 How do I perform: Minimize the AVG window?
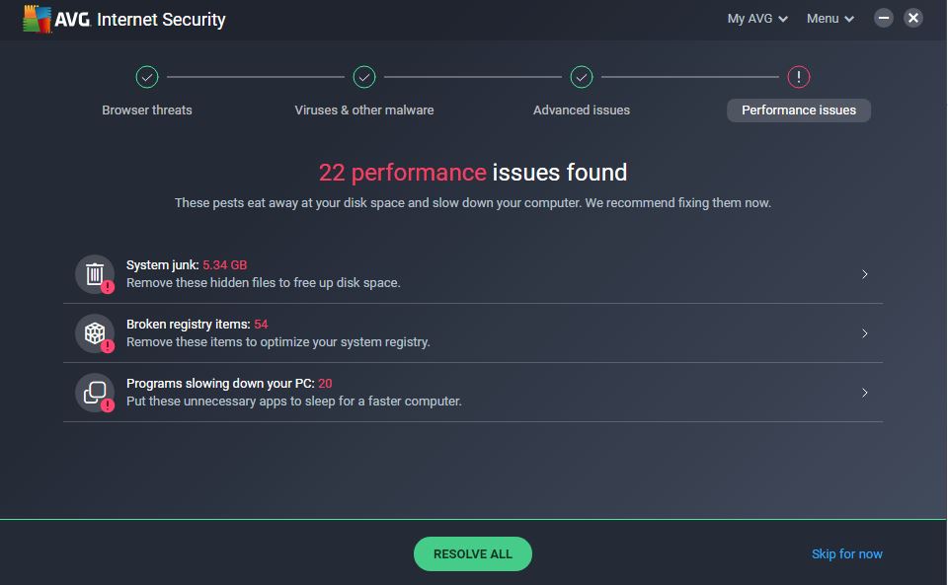click(x=883, y=18)
